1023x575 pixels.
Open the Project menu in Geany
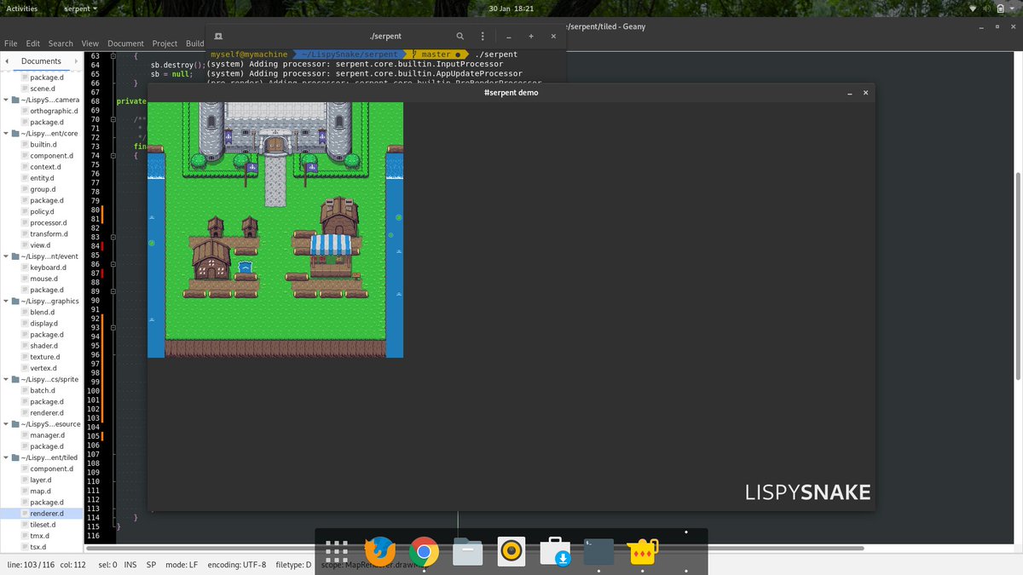(x=165, y=43)
